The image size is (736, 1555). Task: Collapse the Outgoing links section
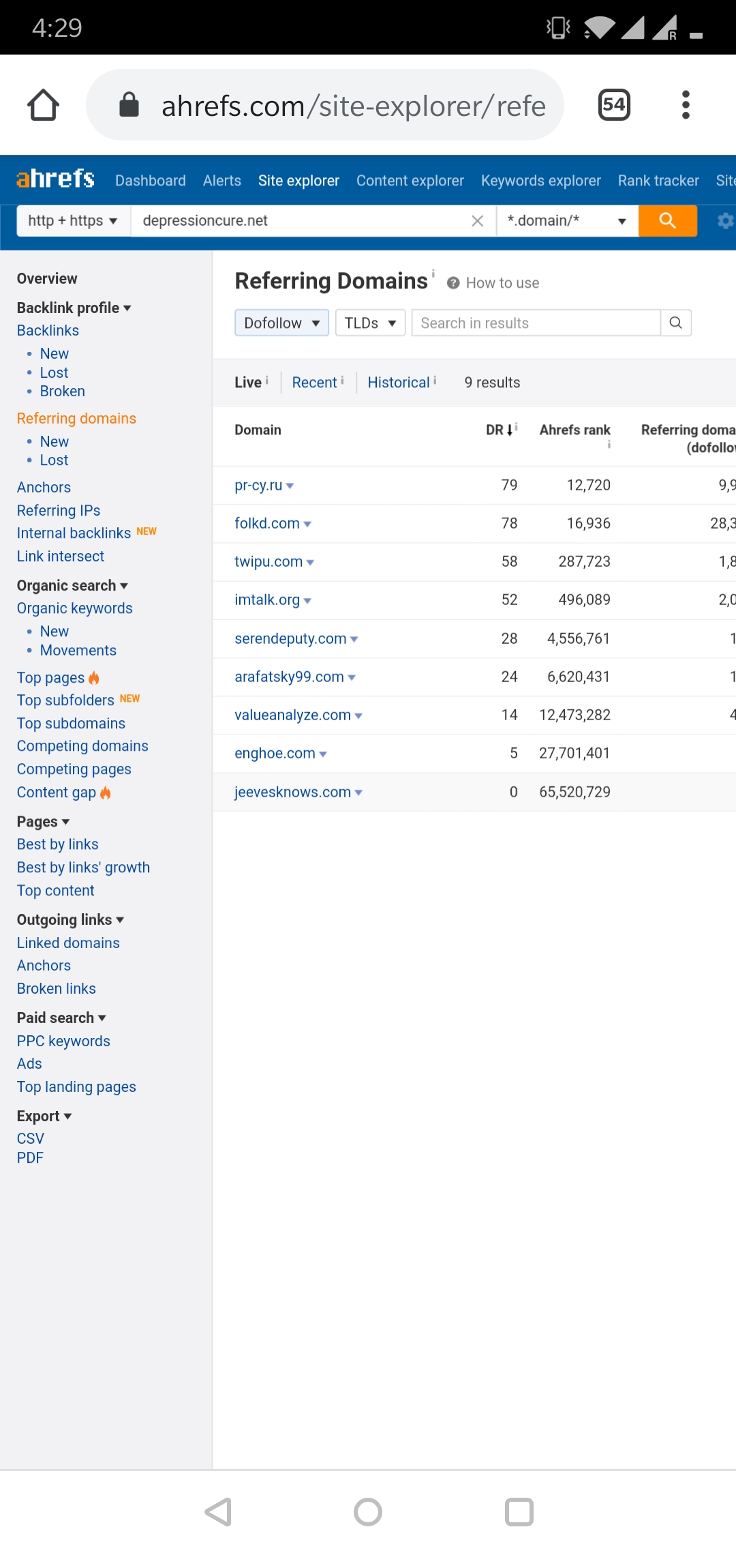pos(70,920)
